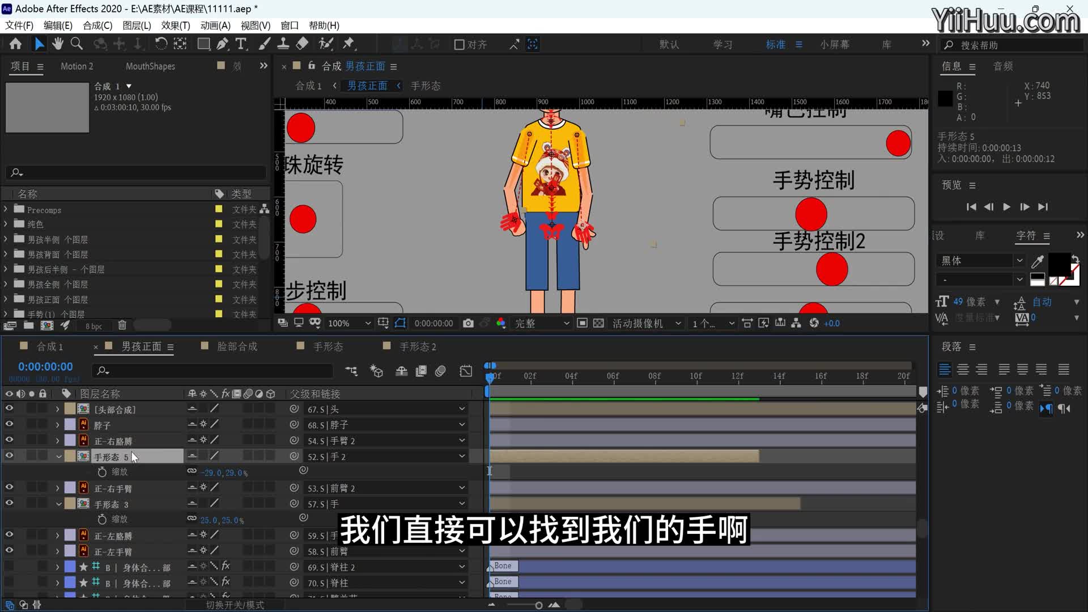Click 切换开关/模式 toggle button
Screen dimensions: 1088x612
[x=235, y=605]
